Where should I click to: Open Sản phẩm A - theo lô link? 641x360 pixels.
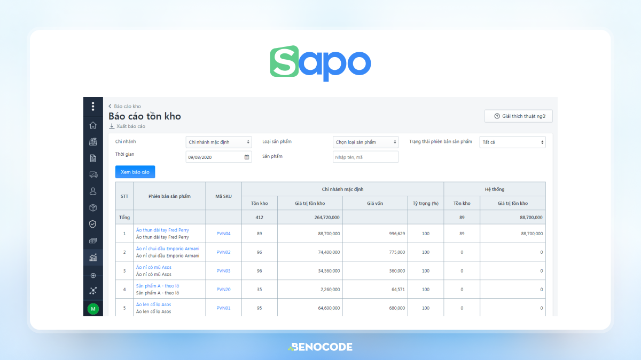158,286
